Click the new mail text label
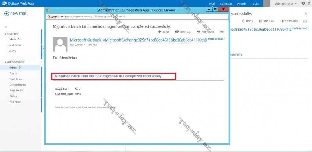312x152 pixels. pyautogui.click(x=19, y=14)
